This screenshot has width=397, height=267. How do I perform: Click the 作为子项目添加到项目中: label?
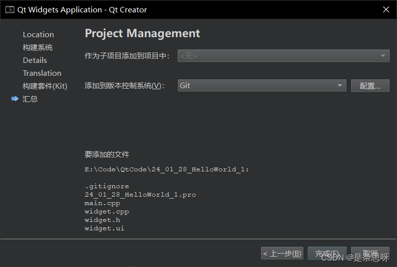127,56
